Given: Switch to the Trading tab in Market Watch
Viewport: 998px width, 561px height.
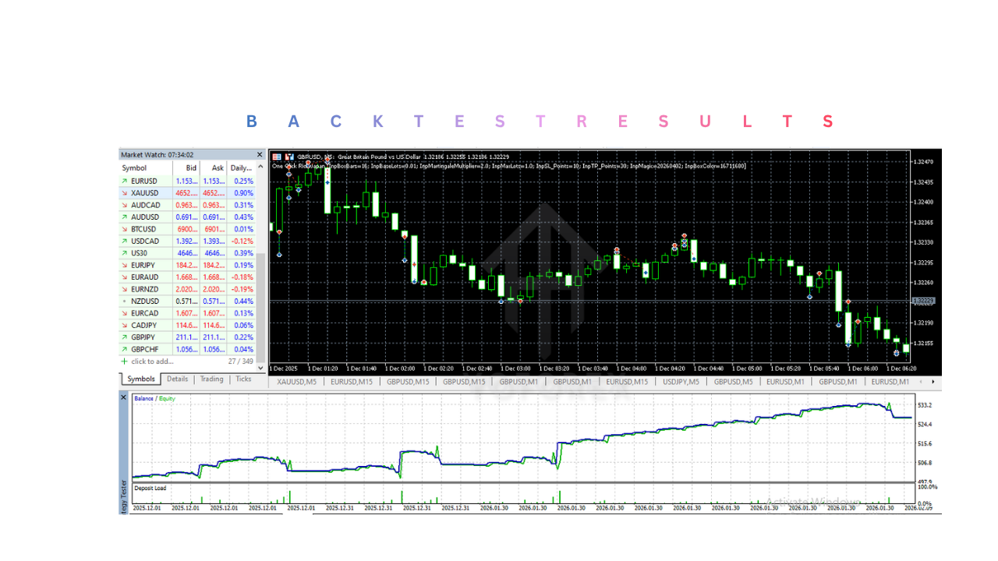Looking at the screenshot, I should point(211,379).
